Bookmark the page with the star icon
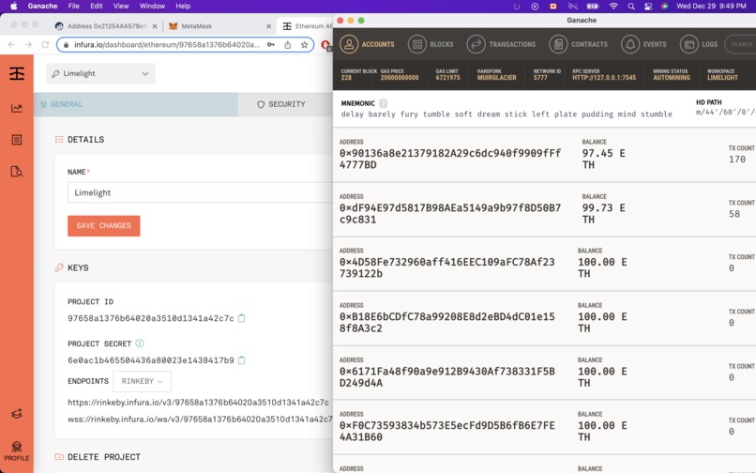 click(x=304, y=44)
